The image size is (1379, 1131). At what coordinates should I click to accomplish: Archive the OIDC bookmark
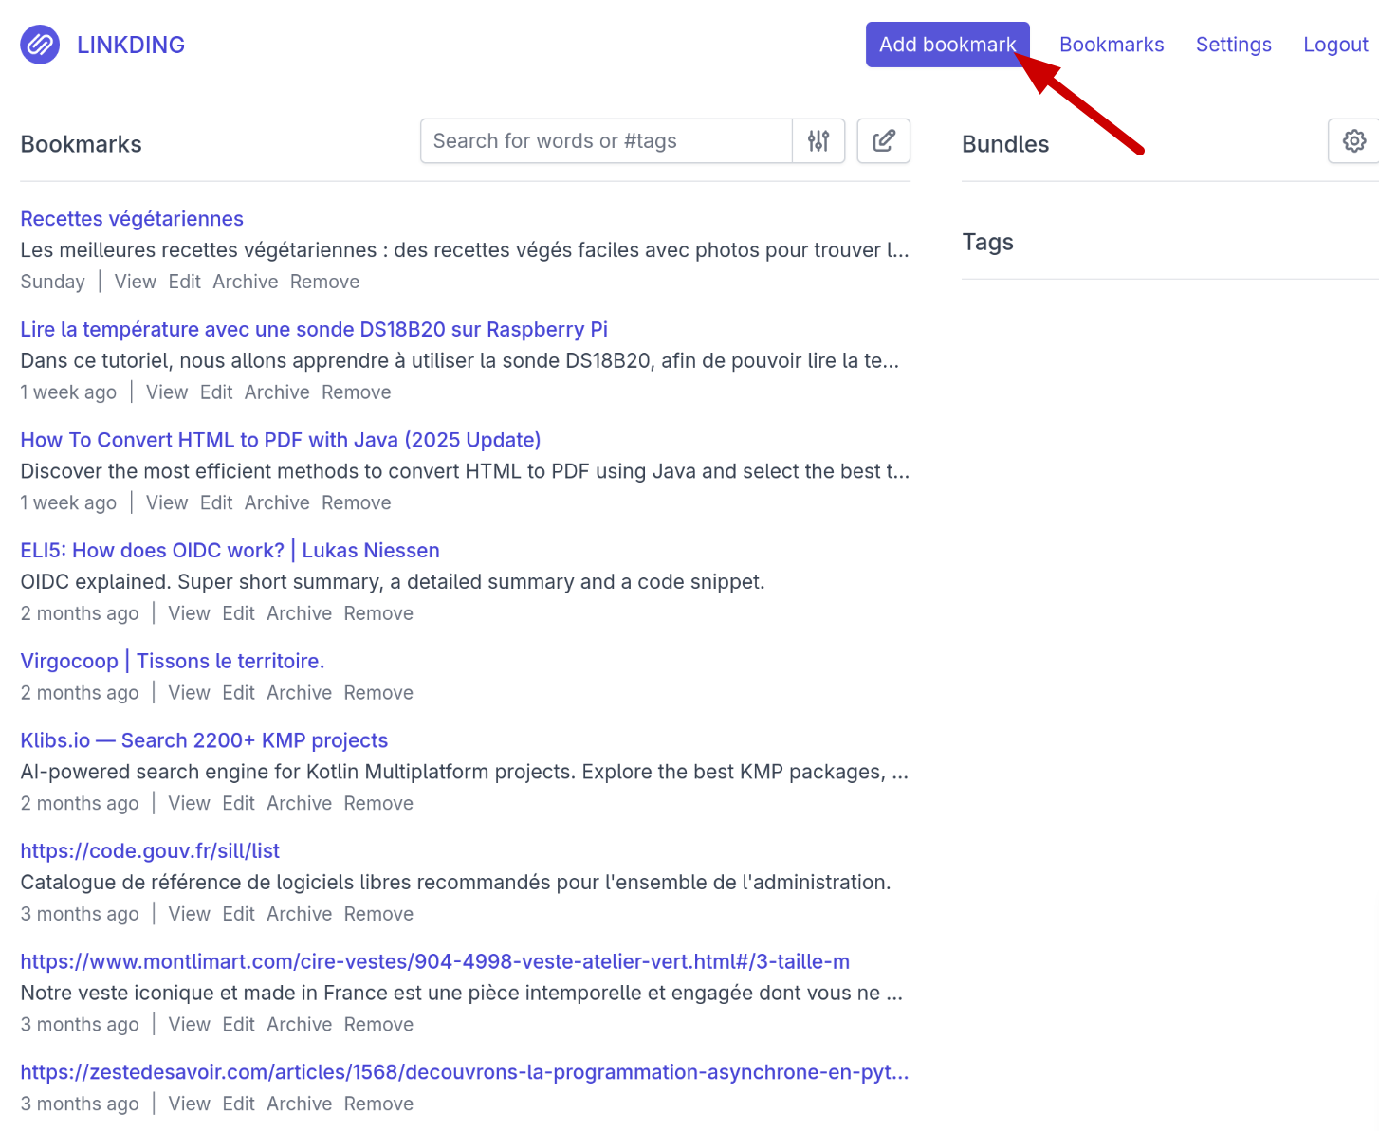[300, 613]
